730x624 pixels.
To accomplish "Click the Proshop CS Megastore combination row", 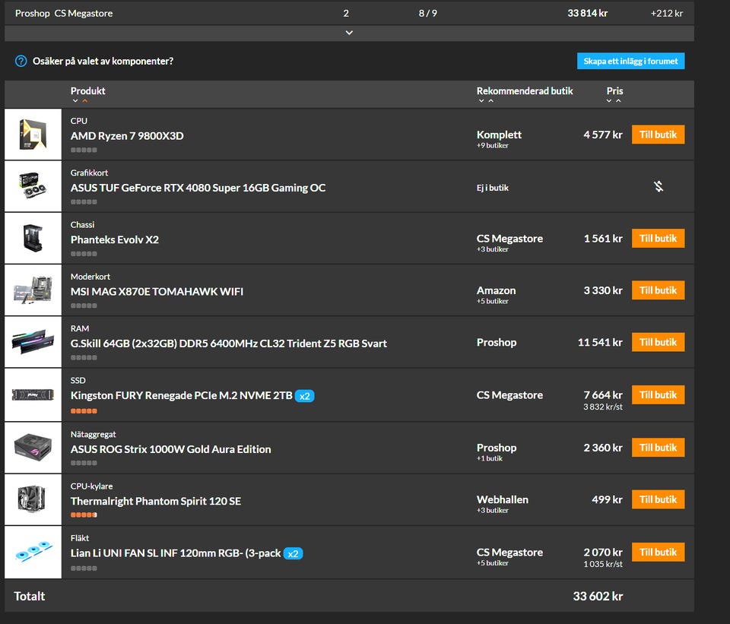I will (x=349, y=13).
